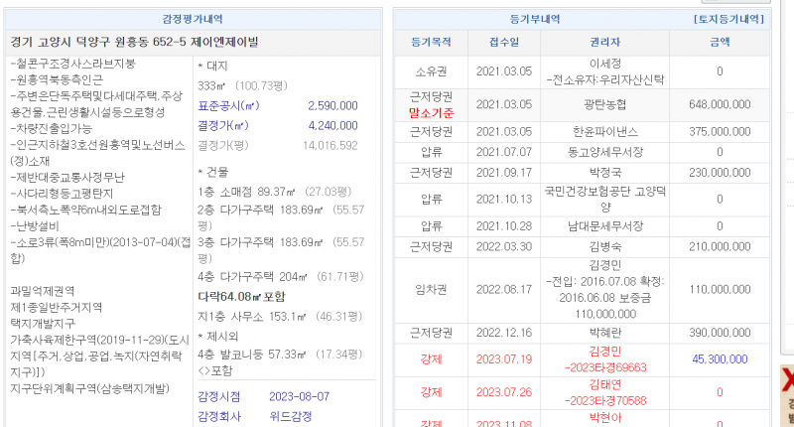
Task: Click the 등기목적 column header
Action: pos(431,42)
